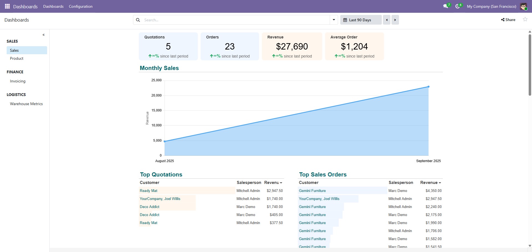
Task: Open the Configuration menu
Action: click(81, 6)
